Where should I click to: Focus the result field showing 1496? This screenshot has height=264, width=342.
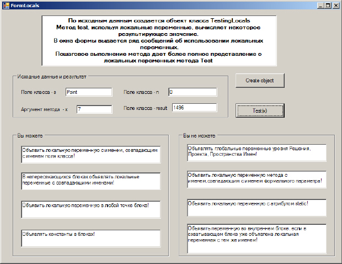pyautogui.click(x=194, y=108)
